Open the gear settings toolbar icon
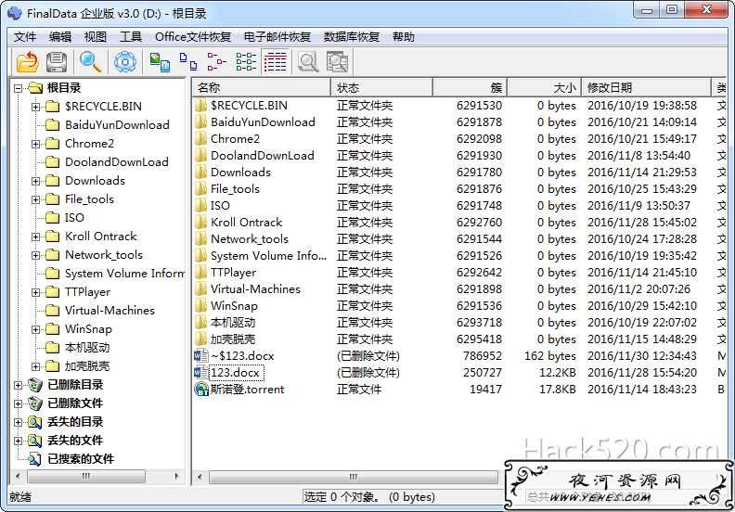Viewport: 735px width, 512px height. (125, 61)
